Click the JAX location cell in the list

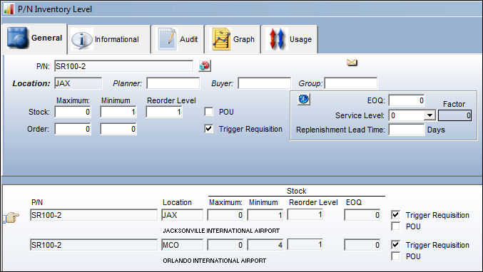click(x=183, y=215)
